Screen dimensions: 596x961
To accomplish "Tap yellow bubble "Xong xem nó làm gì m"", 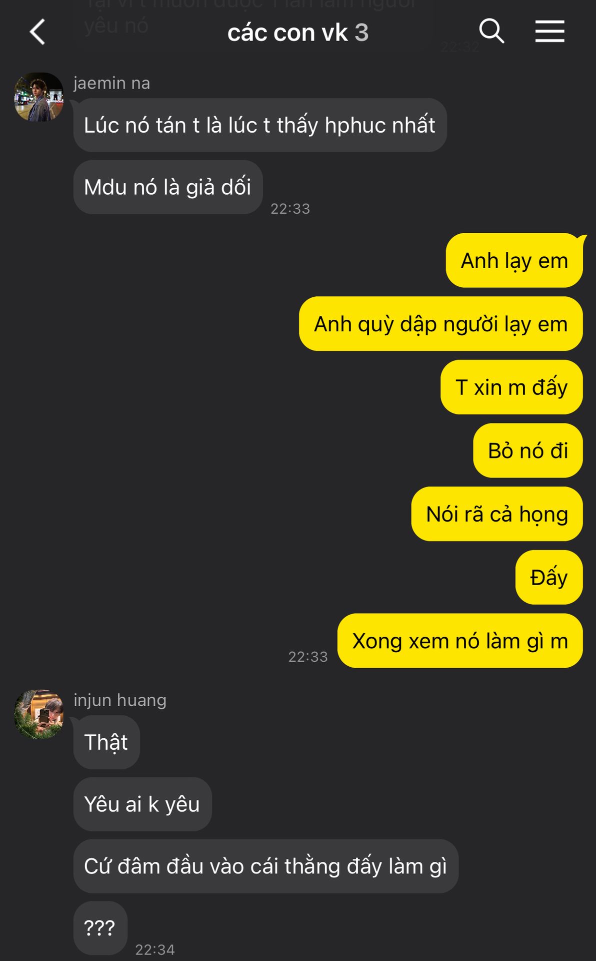I will (x=460, y=641).
